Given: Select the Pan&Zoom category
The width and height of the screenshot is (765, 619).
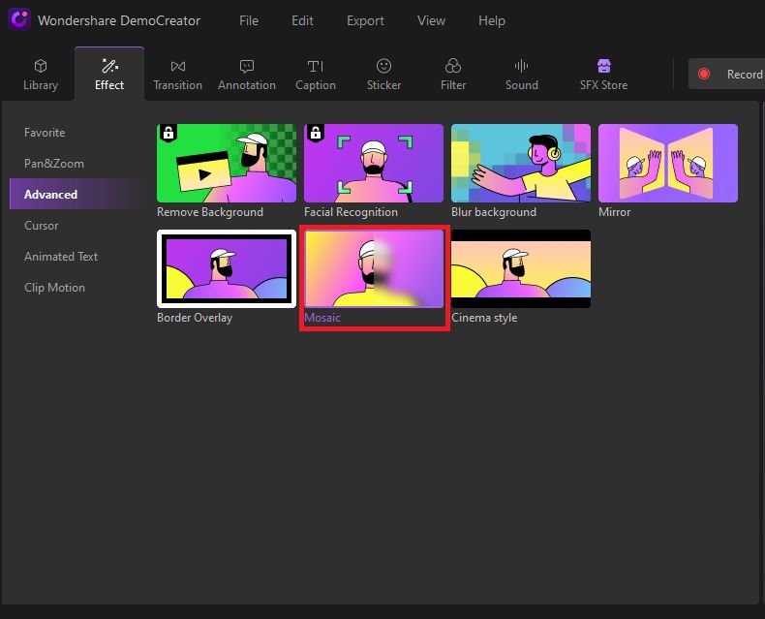Looking at the screenshot, I should [x=54, y=164].
